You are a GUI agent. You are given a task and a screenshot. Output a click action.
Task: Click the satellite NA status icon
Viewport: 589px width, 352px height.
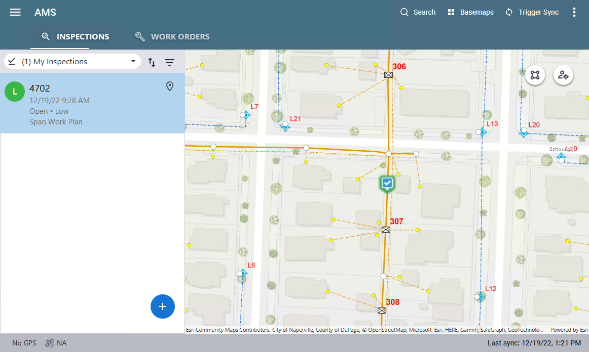pyautogui.click(x=50, y=343)
